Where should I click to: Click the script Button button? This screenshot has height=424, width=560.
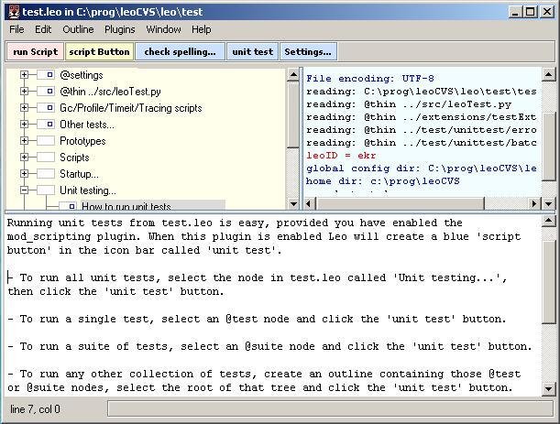[99, 52]
